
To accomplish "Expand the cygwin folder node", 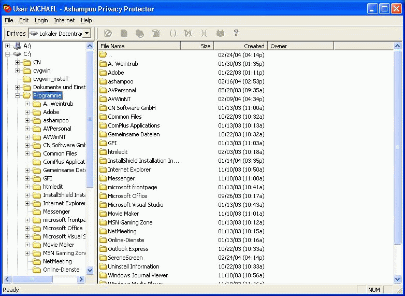I will tap(17, 71).
